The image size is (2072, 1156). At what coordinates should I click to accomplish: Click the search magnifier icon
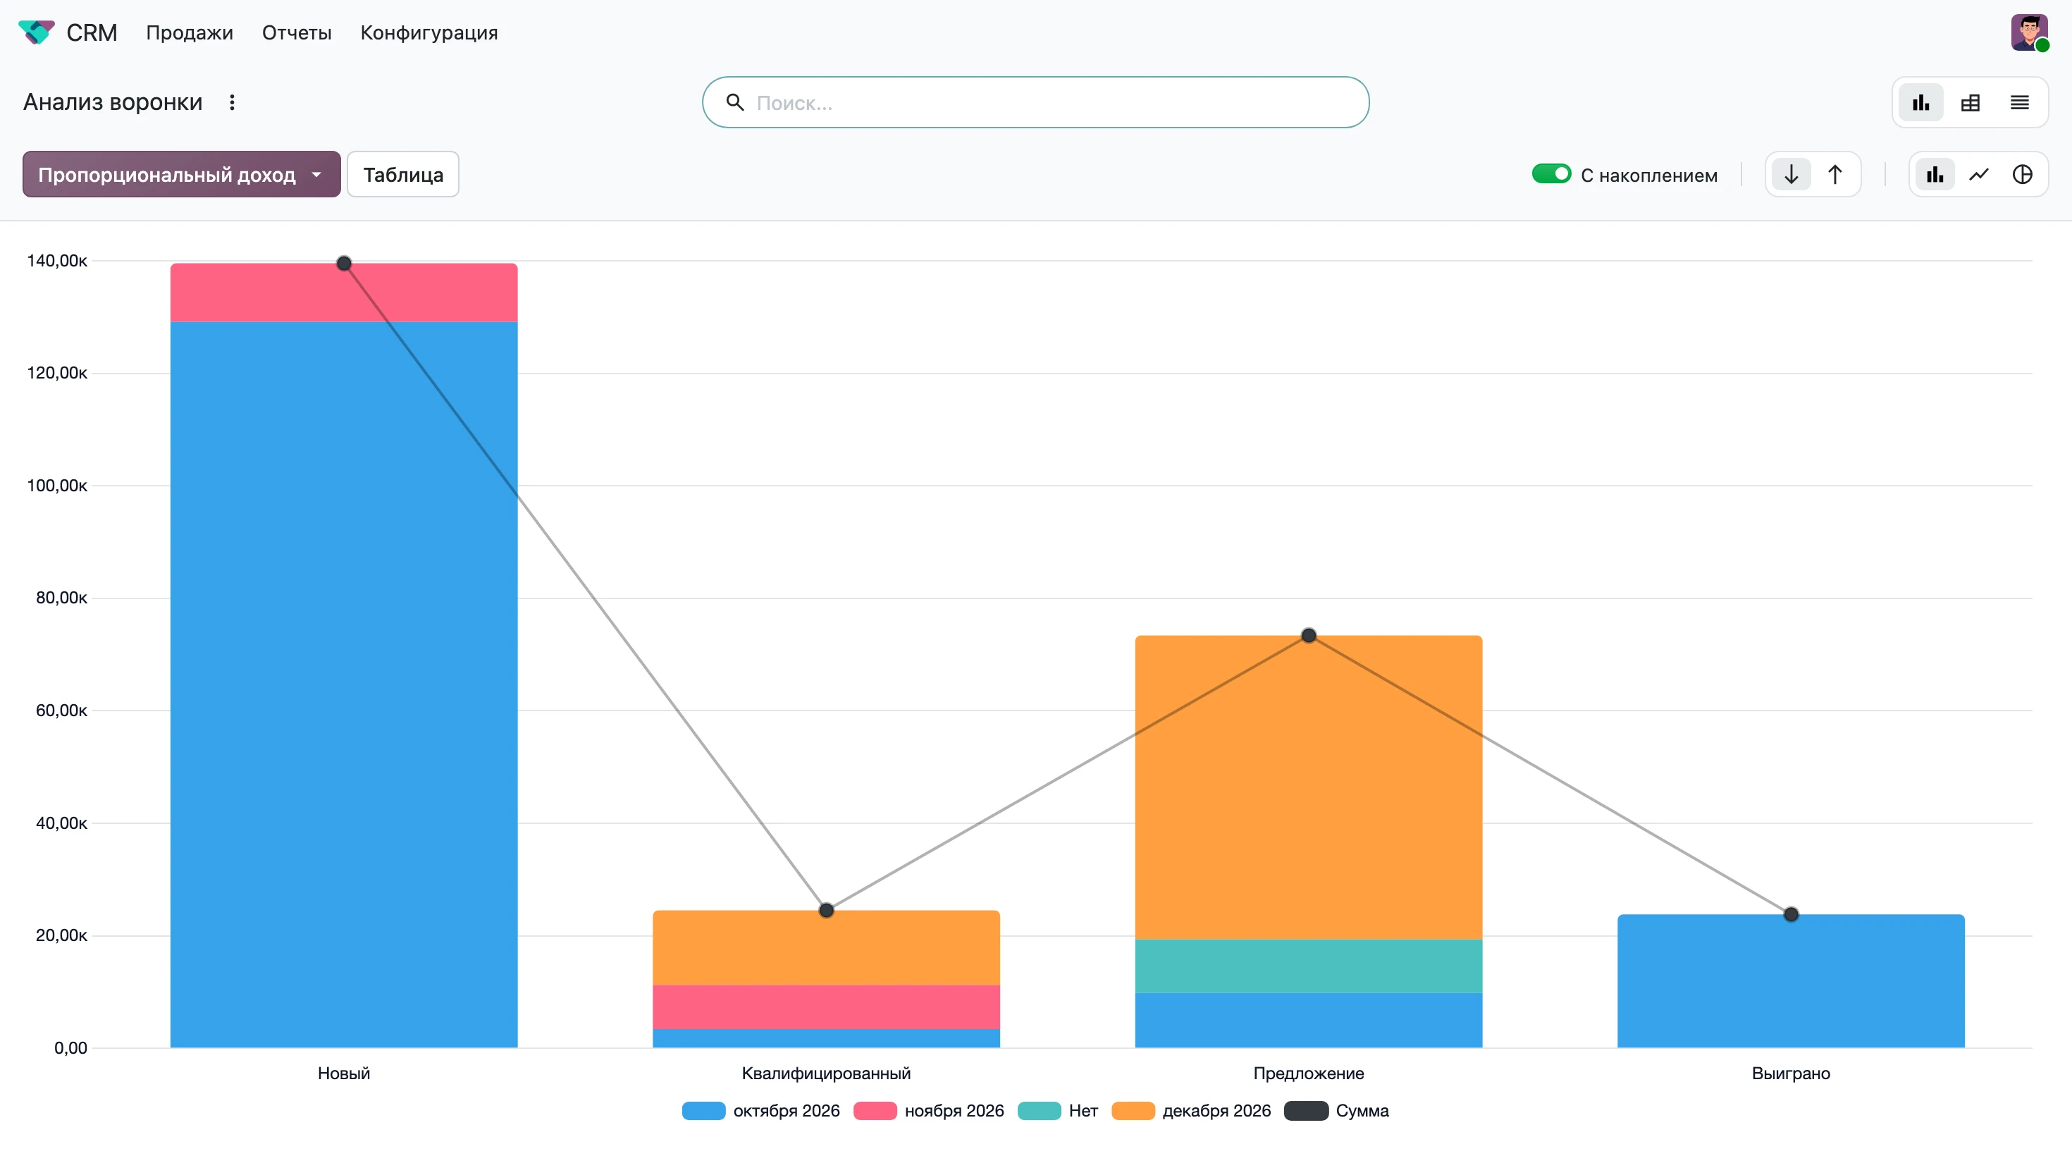[x=734, y=102]
